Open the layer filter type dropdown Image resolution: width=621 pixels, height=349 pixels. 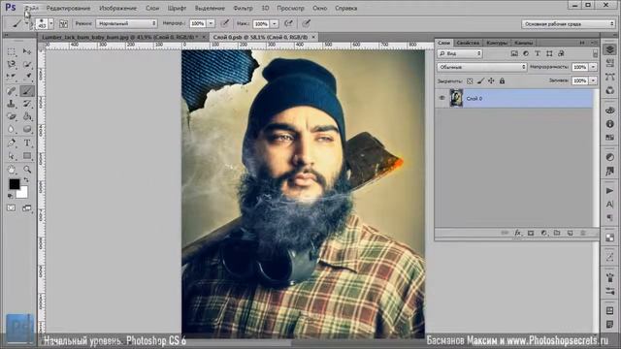click(x=460, y=53)
